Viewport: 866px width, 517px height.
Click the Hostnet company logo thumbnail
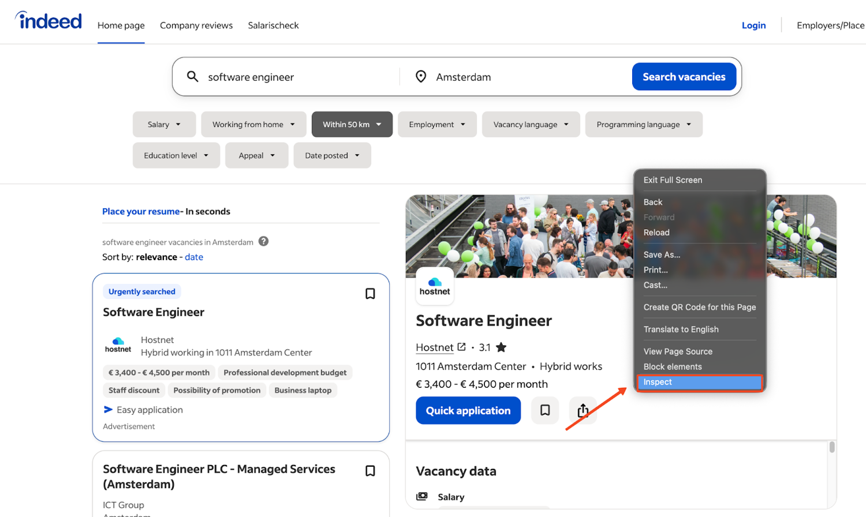[435, 286]
